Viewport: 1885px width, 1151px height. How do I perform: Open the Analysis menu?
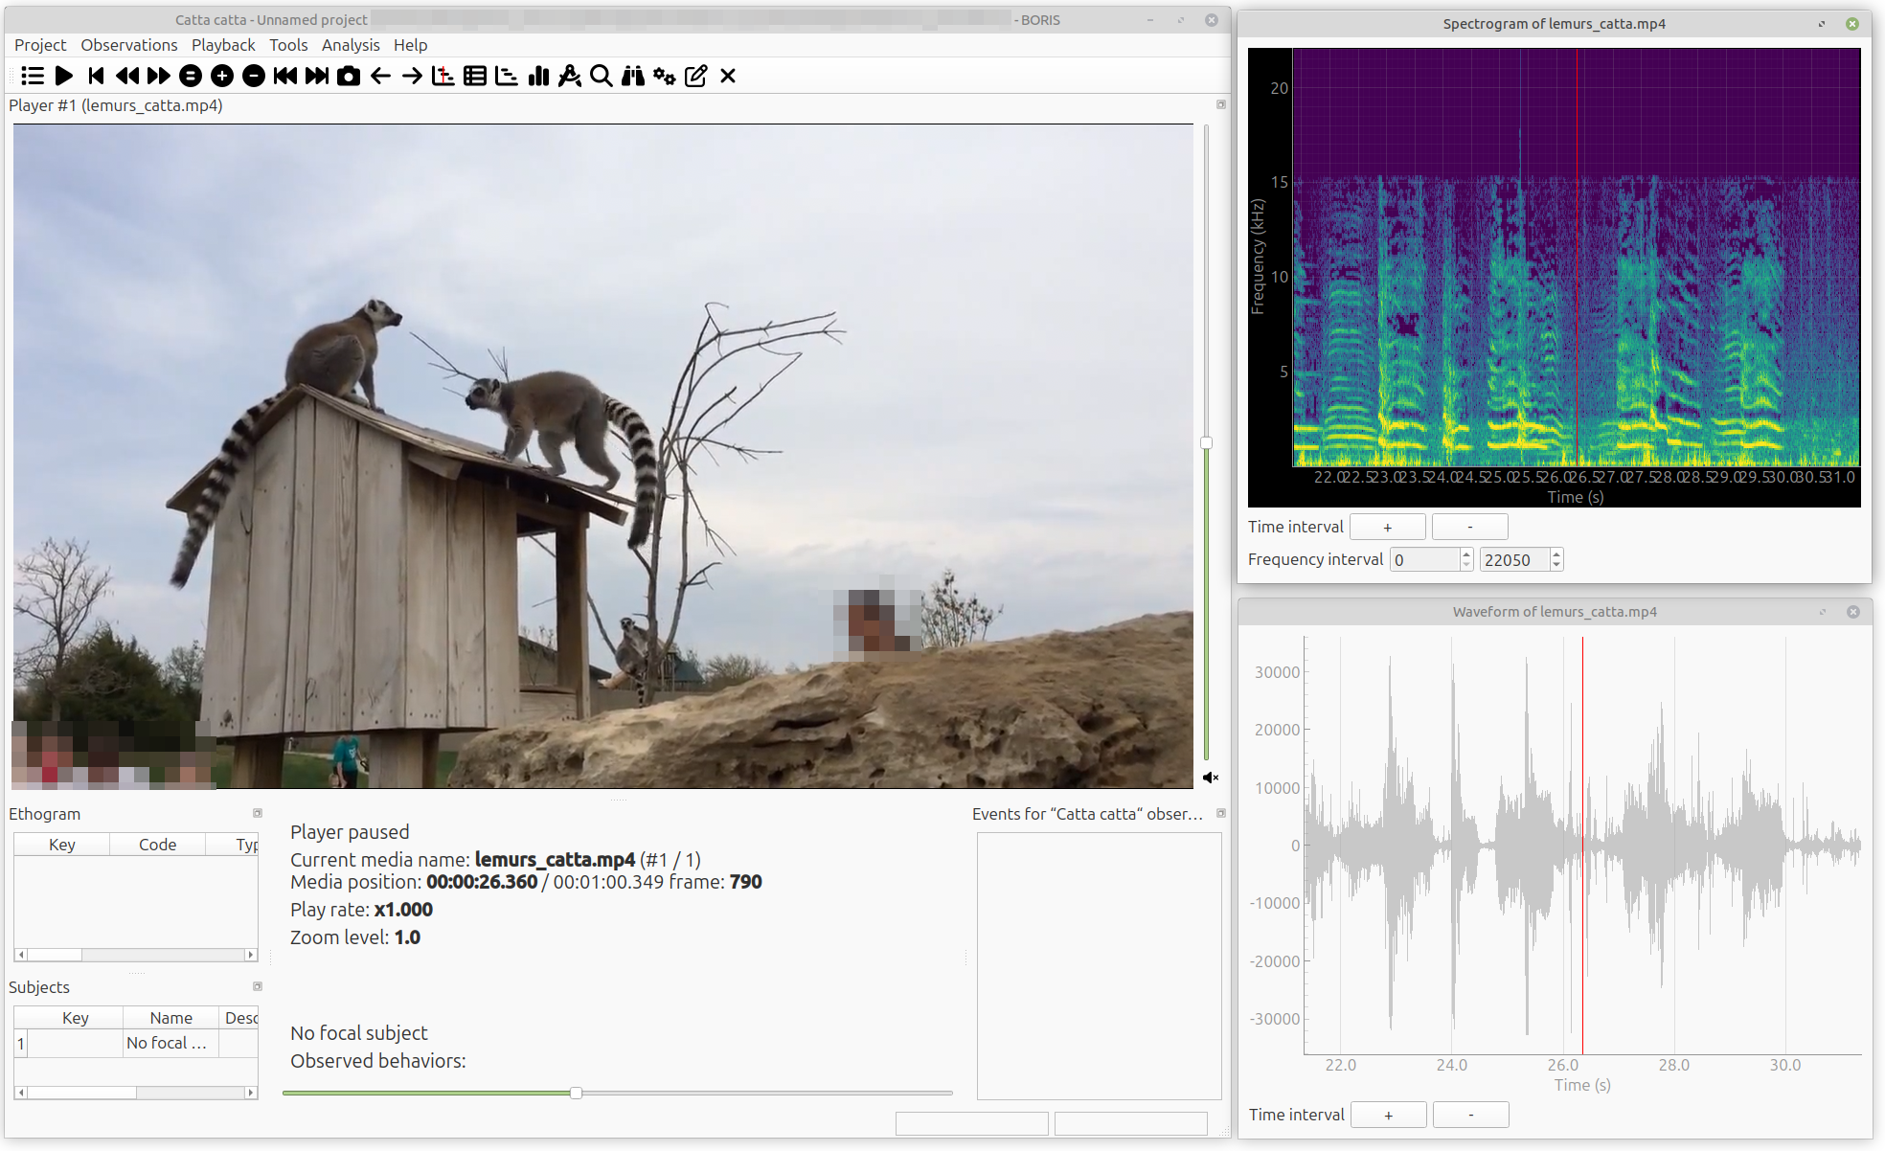point(350,45)
